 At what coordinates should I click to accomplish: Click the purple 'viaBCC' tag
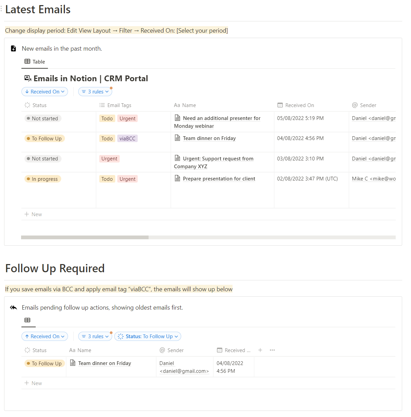point(127,139)
